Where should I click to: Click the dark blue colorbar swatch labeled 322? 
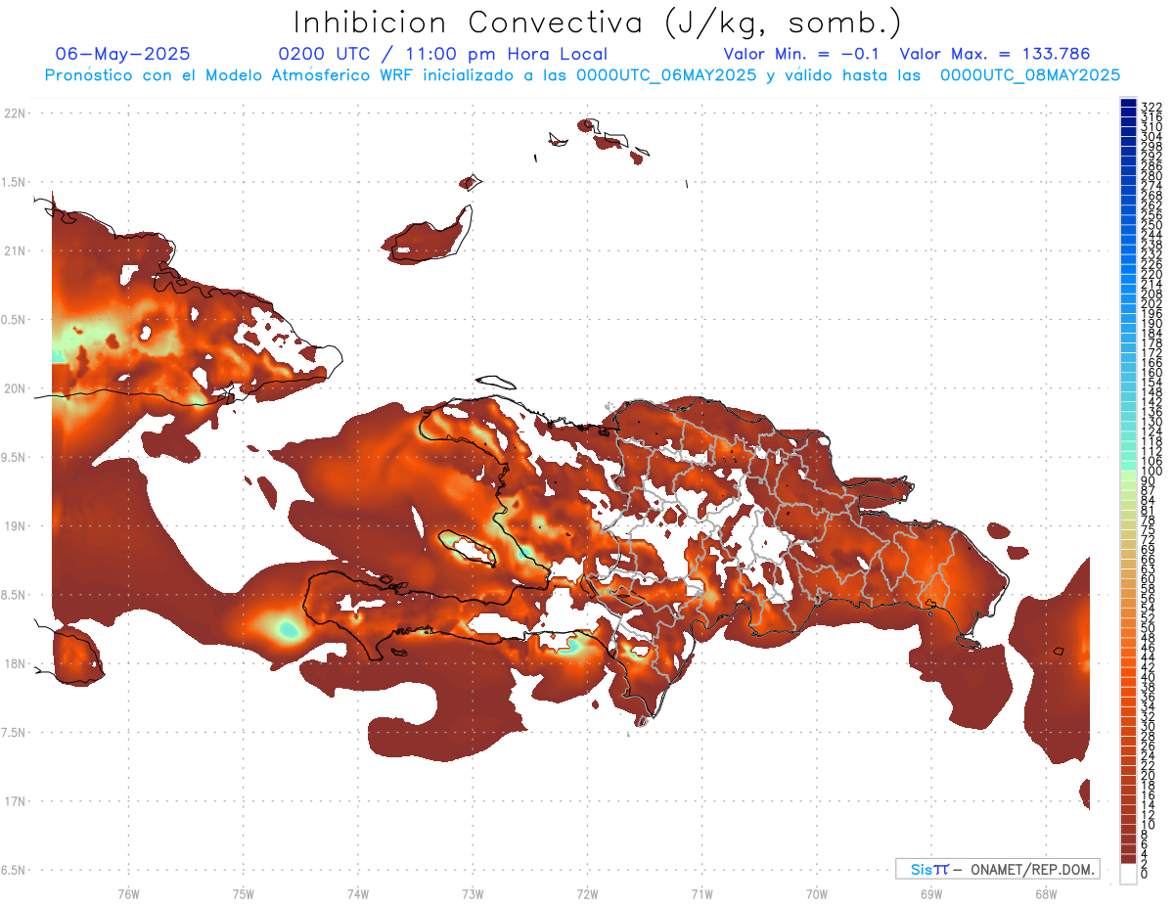1128,103
